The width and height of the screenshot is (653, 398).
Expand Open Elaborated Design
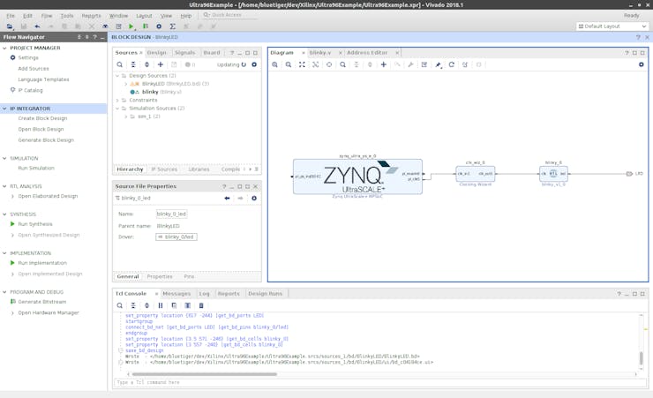pyautogui.click(x=12, y=196)
